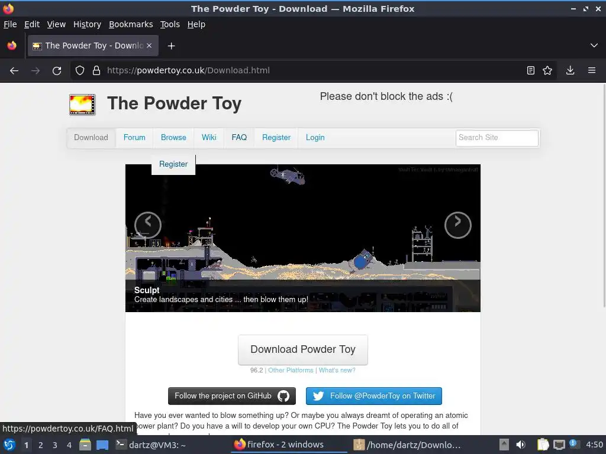606x454 pixels.
Task: Toggle reader view icon
Action: 531,71
